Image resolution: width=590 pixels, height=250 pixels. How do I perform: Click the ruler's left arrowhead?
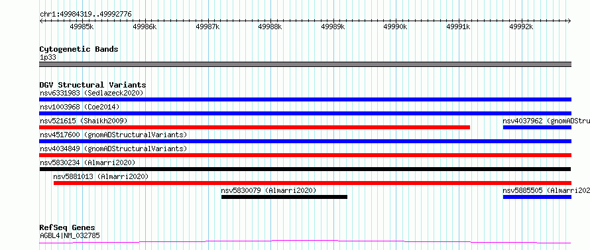(x=41, y=21)
